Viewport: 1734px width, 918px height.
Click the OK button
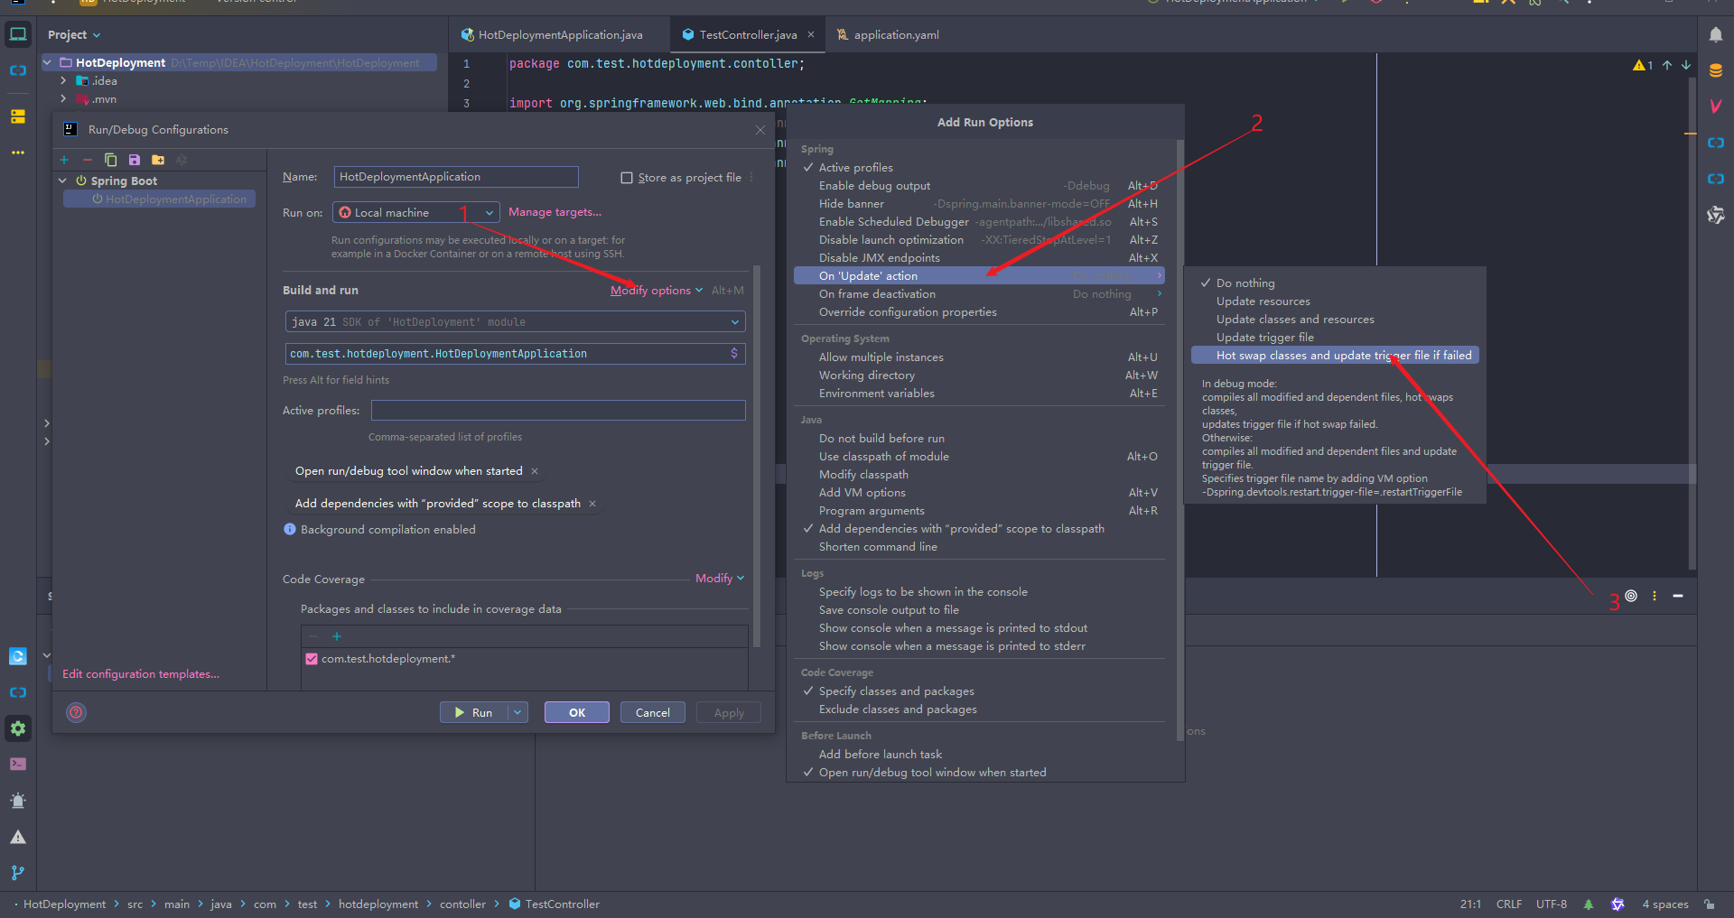[577, 712]
